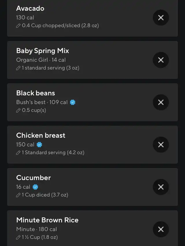This screenshot has width=185, height=246.
Task: Open the Avacado food title
Action: tap(30, 8)
